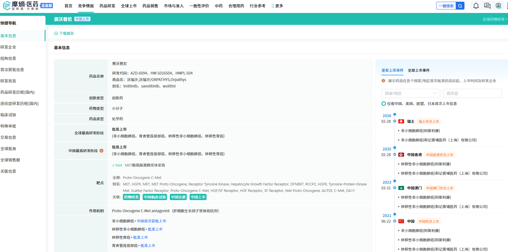This screenshot has height=252, width=508.
Task: Open the 中药 menu
Action: 219,6
